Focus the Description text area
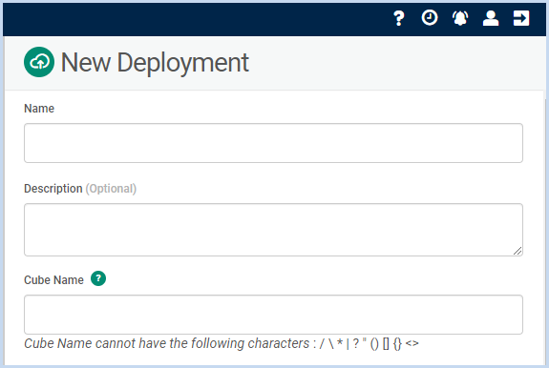Screen dimensions: 549x368 pyautogui.click(x=273, y=230)
